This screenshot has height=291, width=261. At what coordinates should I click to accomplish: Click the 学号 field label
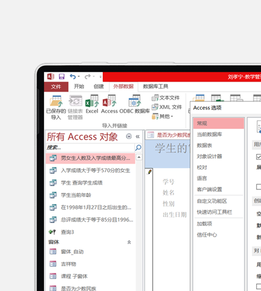pos(169,182)
